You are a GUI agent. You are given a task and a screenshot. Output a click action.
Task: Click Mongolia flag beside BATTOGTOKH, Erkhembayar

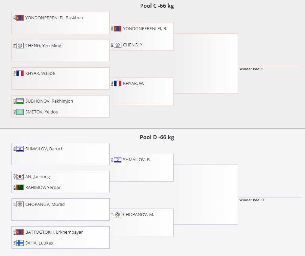[20, 232]
